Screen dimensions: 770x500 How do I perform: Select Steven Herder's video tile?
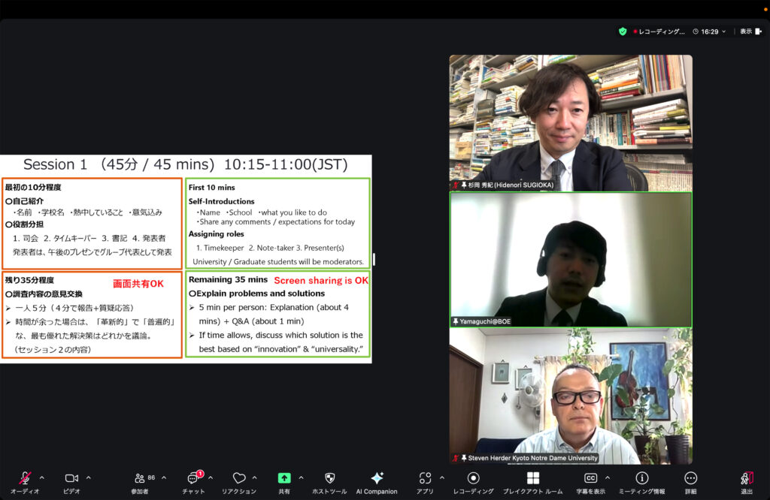coord(571,396)
